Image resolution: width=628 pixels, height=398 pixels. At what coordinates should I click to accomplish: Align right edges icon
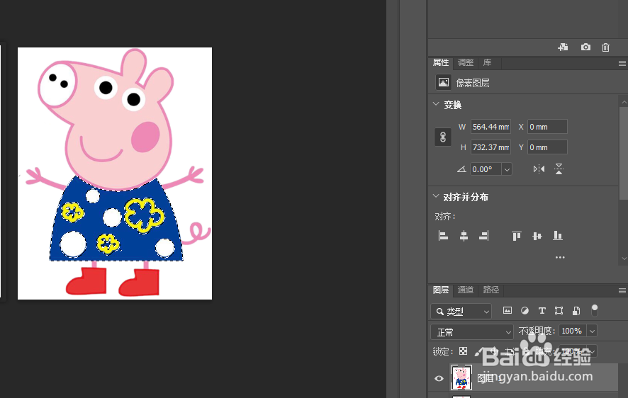[484, 236]
